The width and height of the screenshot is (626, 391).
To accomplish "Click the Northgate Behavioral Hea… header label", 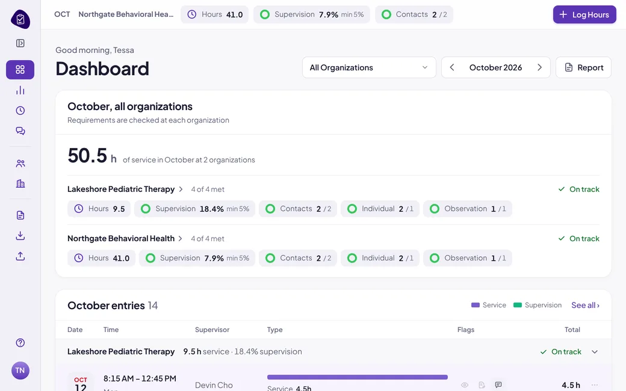I will coord(126,14).
